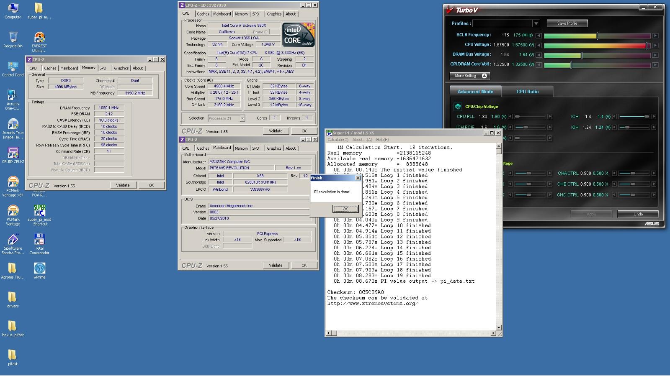Select SiSoftware Sandra Pro icon
The width and height of the screenshot is (670, 376).
tap(13, 244)
